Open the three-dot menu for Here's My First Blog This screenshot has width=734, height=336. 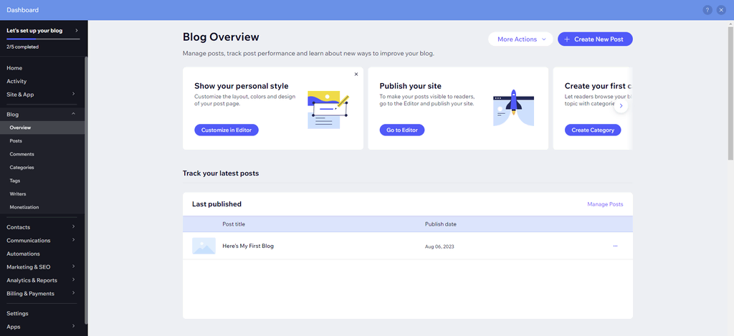(x=615, y=246)
